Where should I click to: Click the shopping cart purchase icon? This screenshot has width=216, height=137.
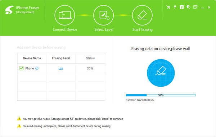click(x=168, y=7)
